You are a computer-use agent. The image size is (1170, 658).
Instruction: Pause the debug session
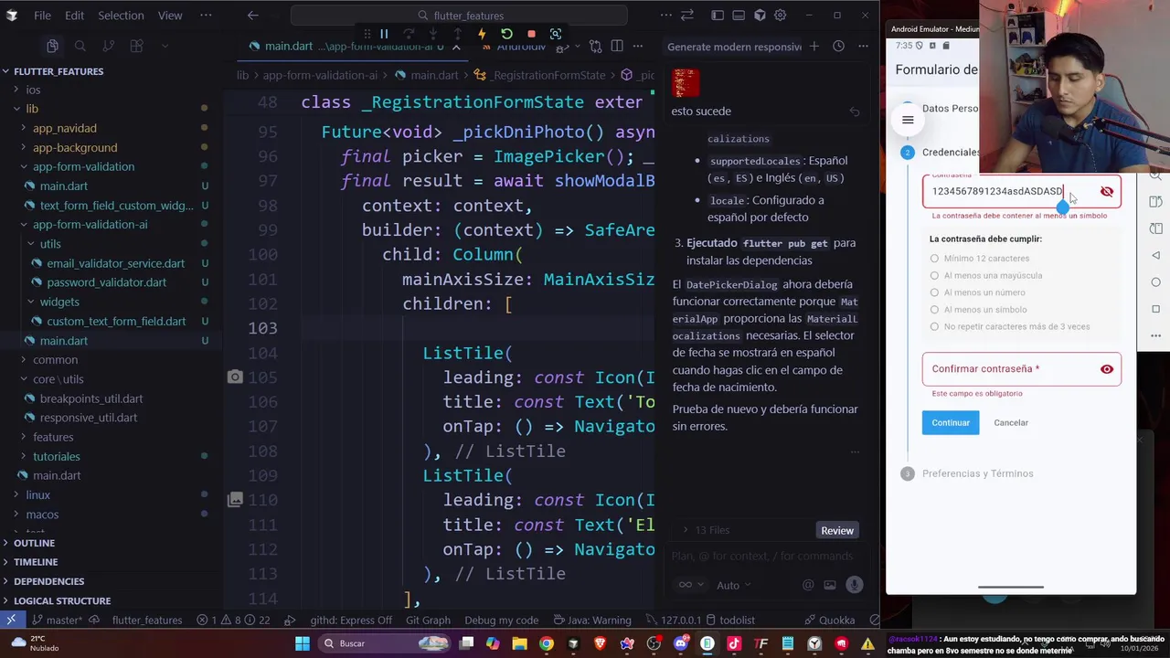(384, 34)
